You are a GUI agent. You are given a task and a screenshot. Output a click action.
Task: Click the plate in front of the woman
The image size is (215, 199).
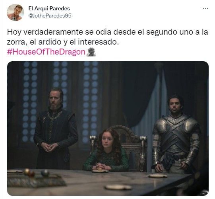100,171
